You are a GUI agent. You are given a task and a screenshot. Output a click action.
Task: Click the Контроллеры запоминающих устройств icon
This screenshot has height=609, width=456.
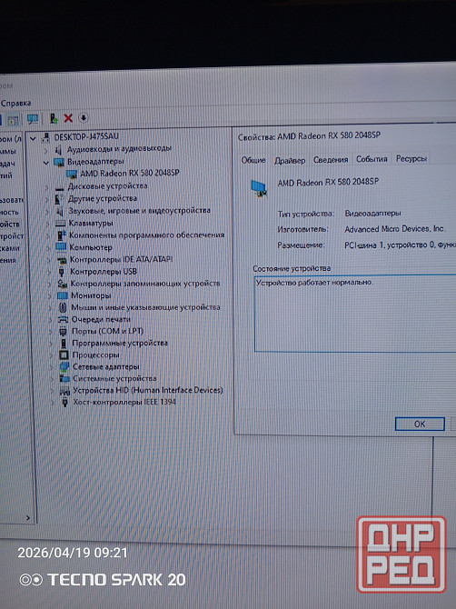tap(62, 284)
